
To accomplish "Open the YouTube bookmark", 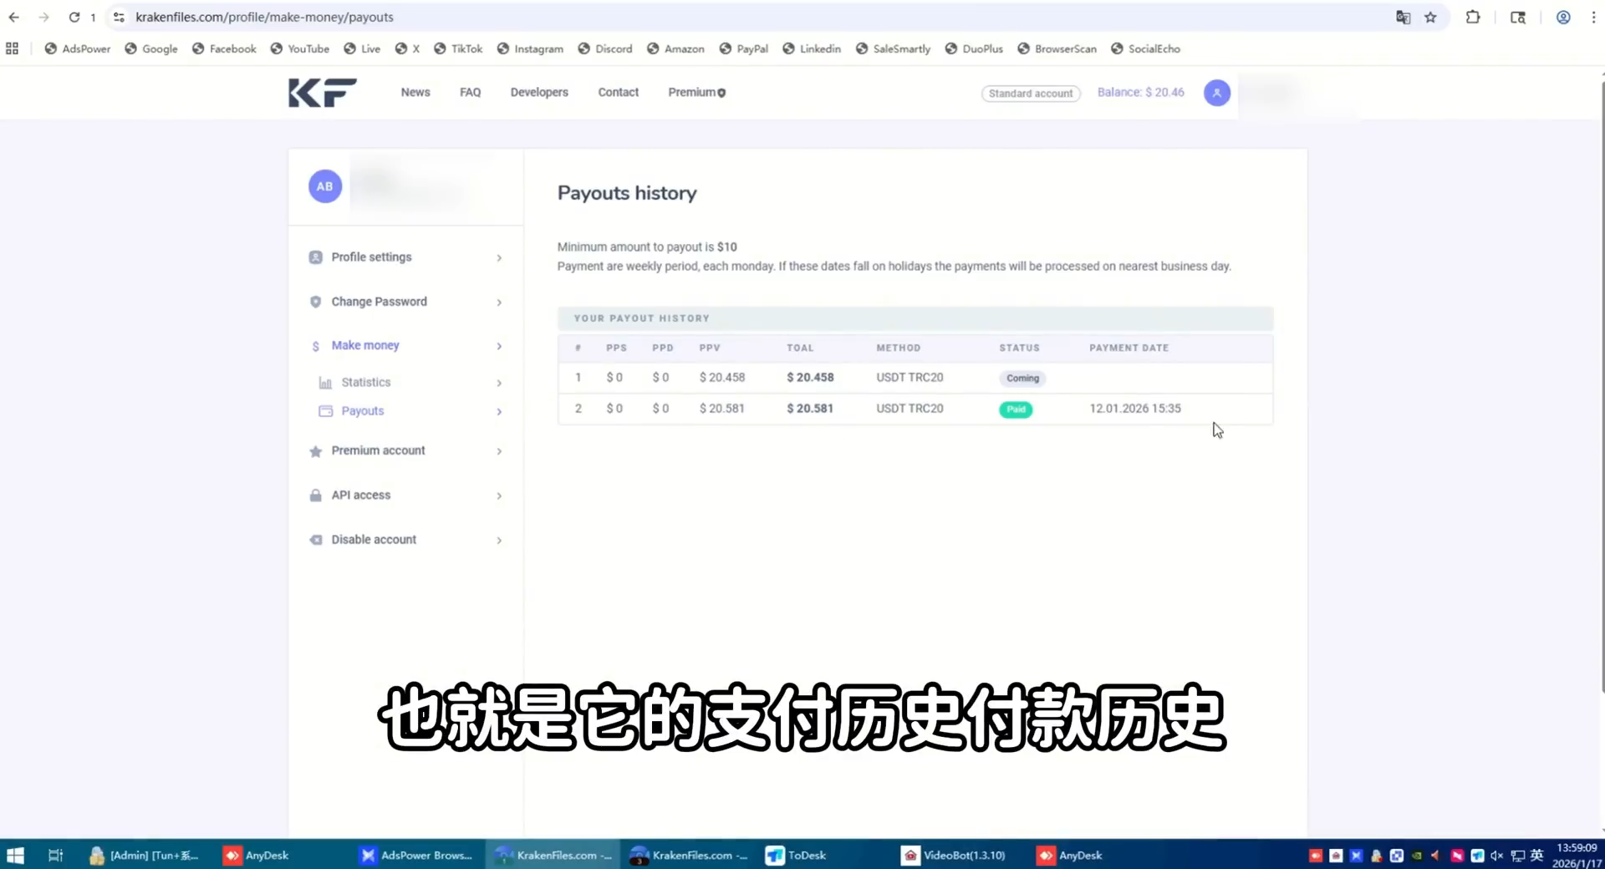I will click(x=300, y=48).
